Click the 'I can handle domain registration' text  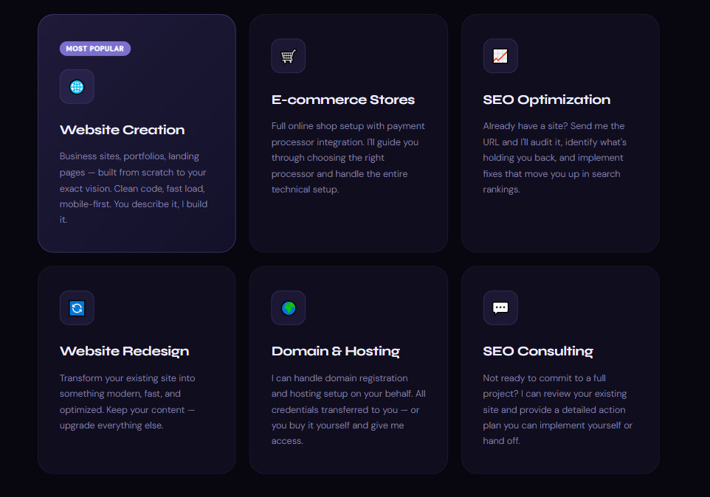click(x=348, y=409)
